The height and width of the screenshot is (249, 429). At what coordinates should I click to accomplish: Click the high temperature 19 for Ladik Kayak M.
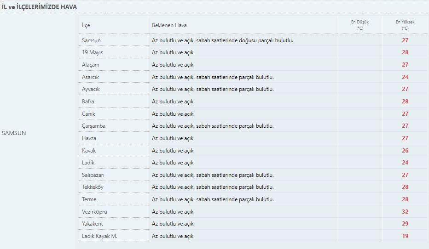[x=405, y=236]
